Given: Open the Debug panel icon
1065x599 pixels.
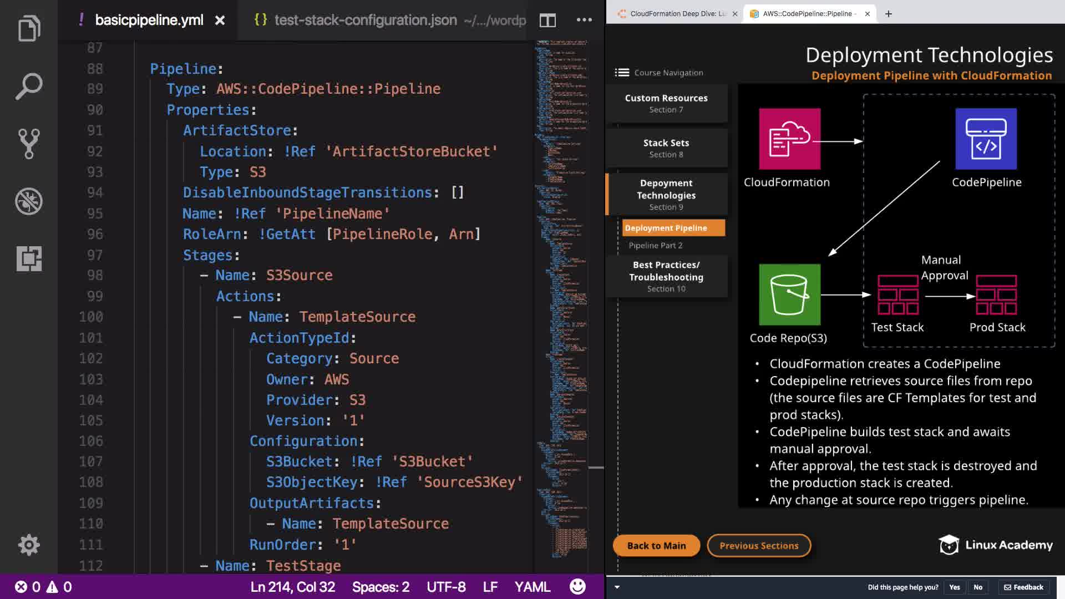Looking at the screenshot, I should (x=29, y=201).
